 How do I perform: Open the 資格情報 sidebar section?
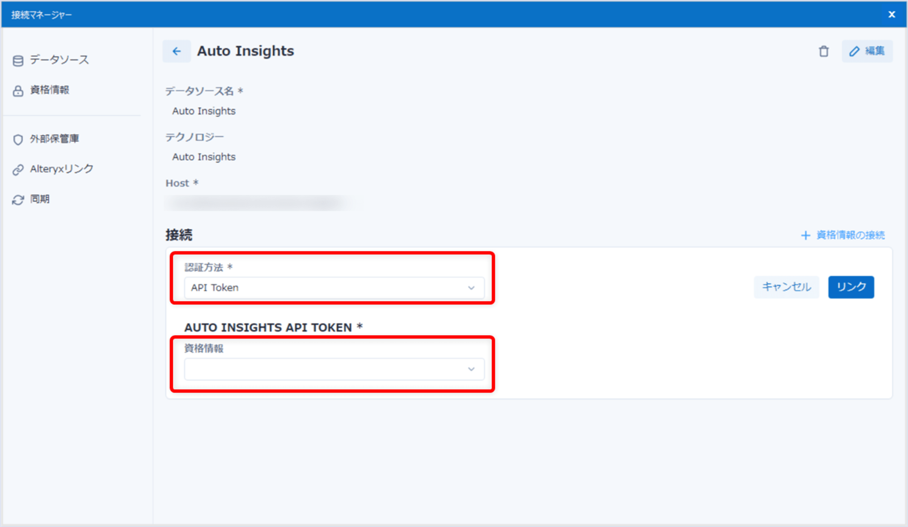tap(49, 90)
